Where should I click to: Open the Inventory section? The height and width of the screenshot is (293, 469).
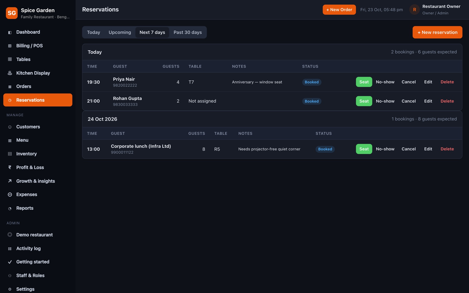click(38, 154)
